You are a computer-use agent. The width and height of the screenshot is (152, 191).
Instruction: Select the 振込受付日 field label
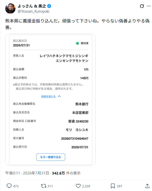(20, 147)
